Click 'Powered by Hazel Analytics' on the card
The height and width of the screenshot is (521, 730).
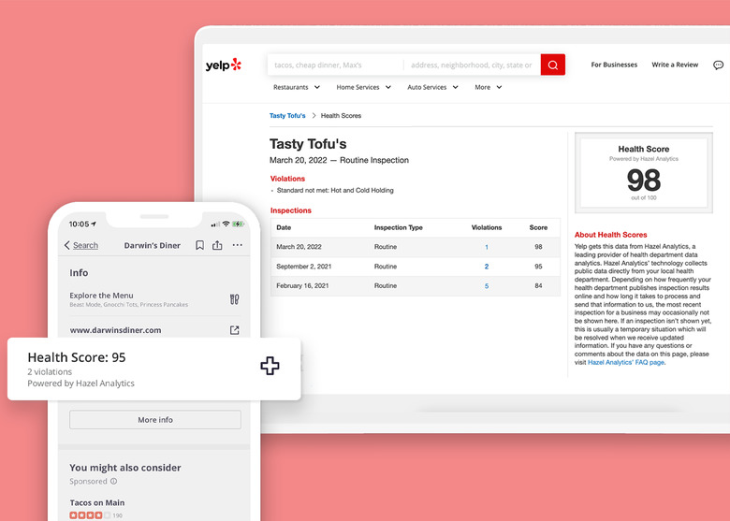[81, 384]
